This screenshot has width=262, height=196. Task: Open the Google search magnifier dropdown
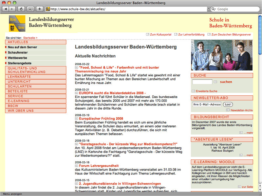[x=214, y=9]
